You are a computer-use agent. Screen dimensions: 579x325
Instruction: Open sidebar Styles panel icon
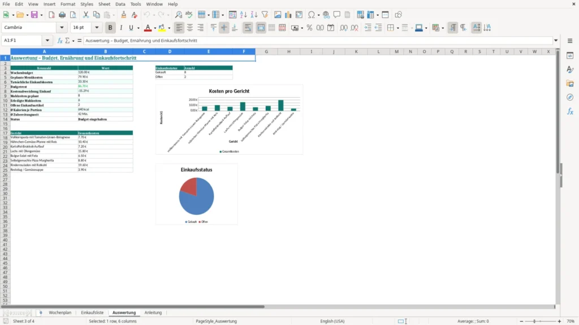570,69
